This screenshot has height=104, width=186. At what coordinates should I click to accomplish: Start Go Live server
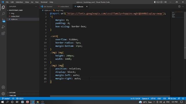click(x=172, y=99)
